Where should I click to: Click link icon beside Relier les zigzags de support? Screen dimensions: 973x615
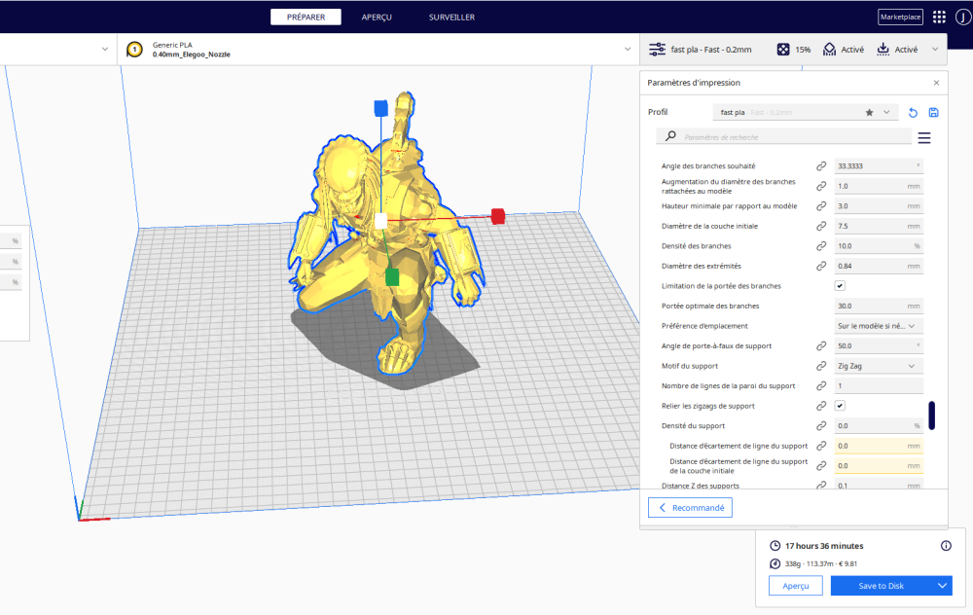coord(821,406)
